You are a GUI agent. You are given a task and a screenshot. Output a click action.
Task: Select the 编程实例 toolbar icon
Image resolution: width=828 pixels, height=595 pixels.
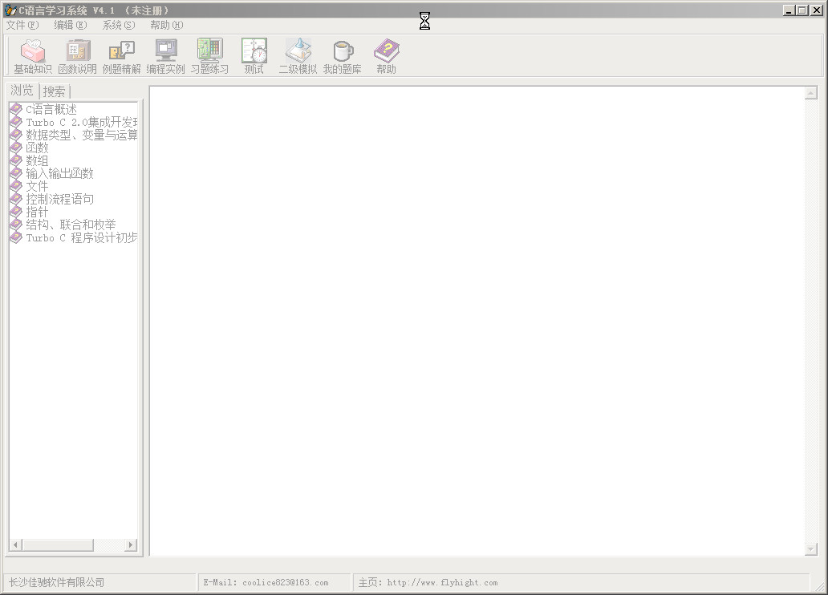166,56
